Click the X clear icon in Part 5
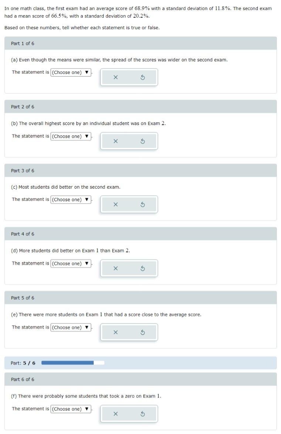 click(x=116, y=332)
